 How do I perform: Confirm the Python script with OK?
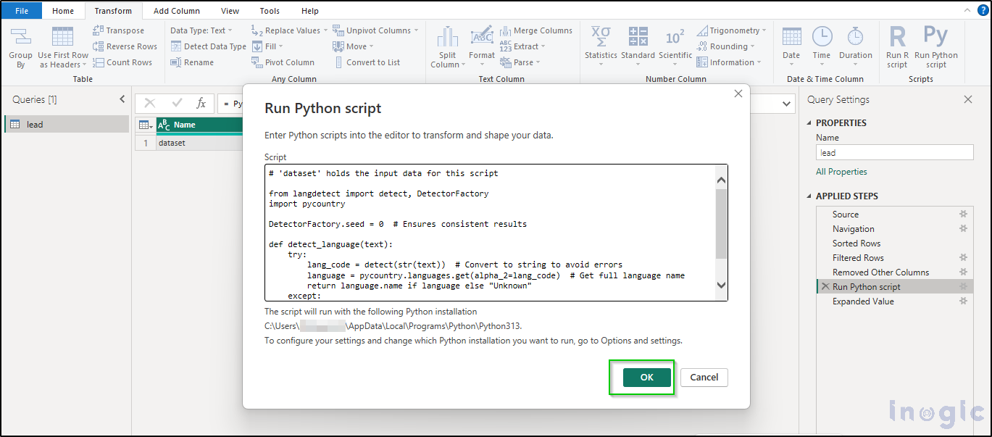tap(647, 377)
